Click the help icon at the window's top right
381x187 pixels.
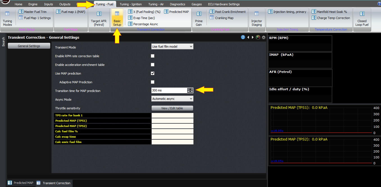379,4
